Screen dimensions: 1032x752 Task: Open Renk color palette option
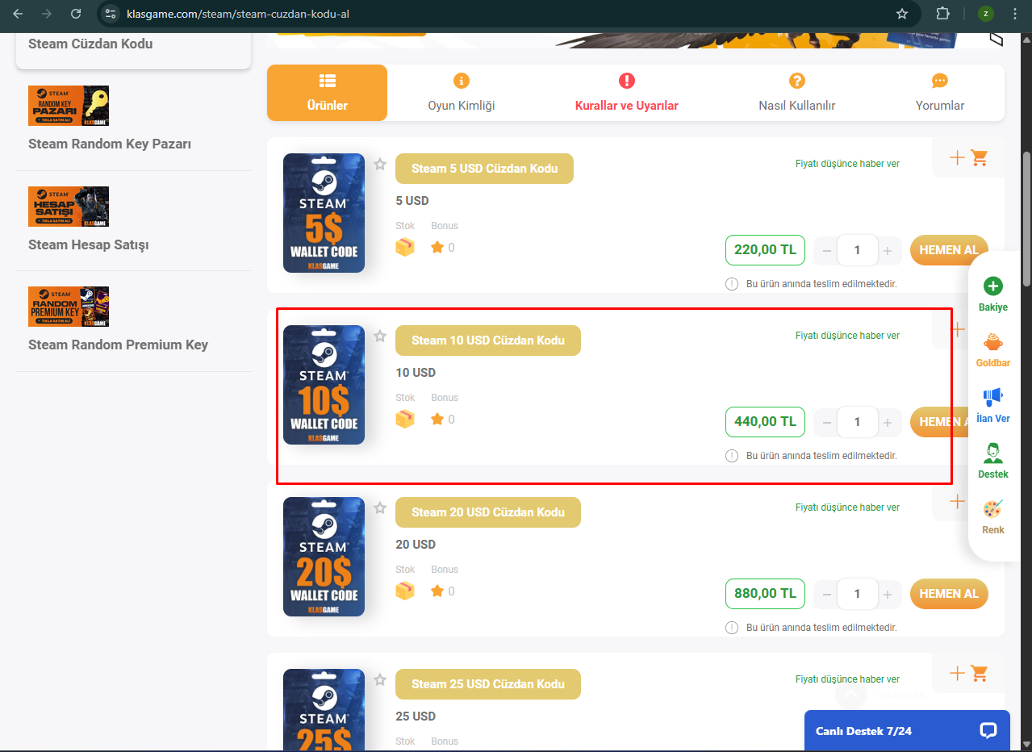pyautogui.click(x=993, y=516)
